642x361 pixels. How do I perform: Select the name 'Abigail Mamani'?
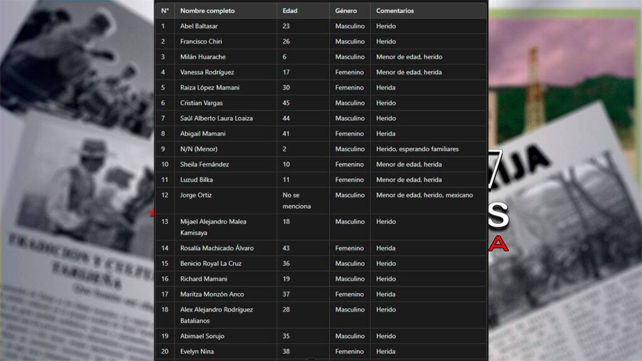pyautogui.click(x=203, y=133)
